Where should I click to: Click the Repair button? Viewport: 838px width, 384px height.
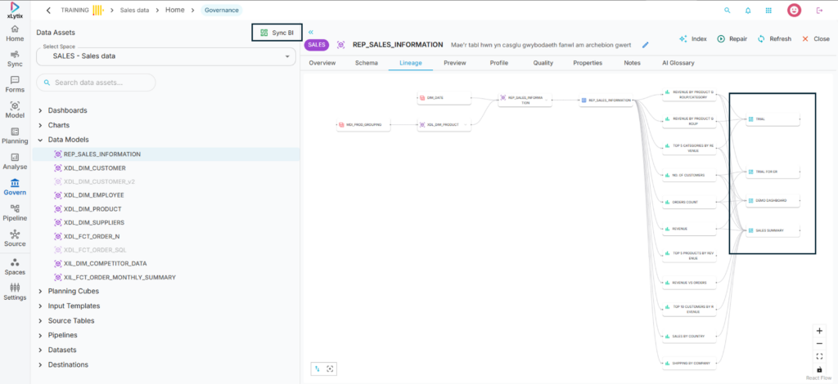[x=732, y=38]
